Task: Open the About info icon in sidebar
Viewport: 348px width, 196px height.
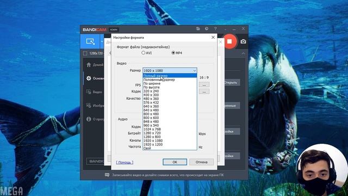Action: coord(89,119)
